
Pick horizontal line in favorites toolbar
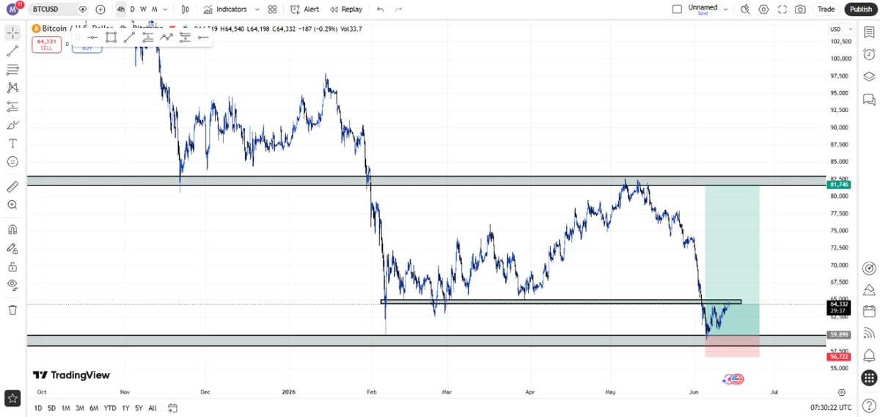coord(93,37)
